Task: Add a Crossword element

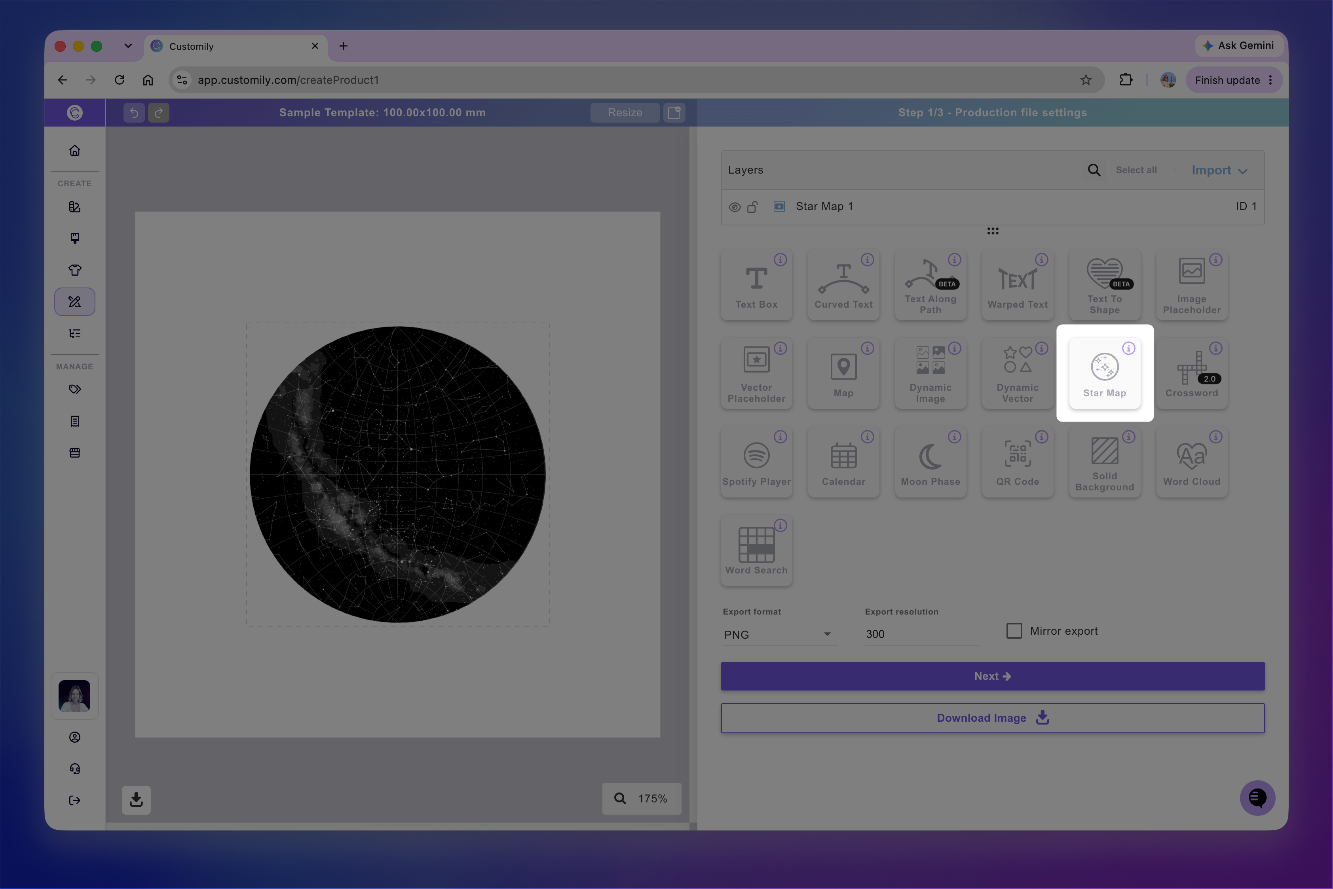Action: (x=1192, y=373)
